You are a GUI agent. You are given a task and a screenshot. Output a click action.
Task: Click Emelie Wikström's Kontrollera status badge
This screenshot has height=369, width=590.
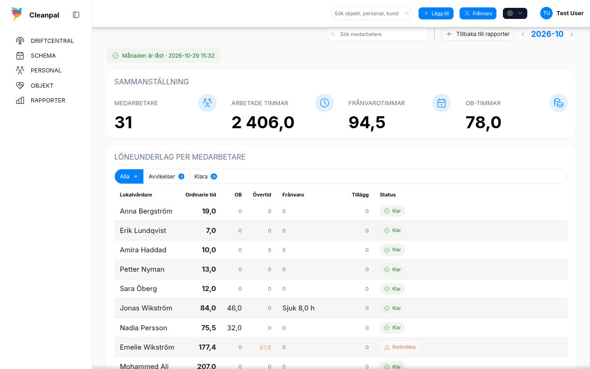(400, 347)
